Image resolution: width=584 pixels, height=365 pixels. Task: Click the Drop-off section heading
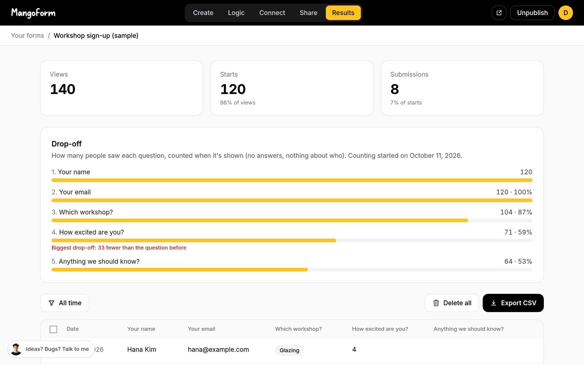[66, 144]
